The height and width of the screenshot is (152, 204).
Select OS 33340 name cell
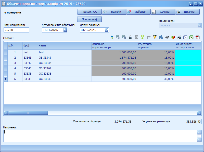[65, 68]
